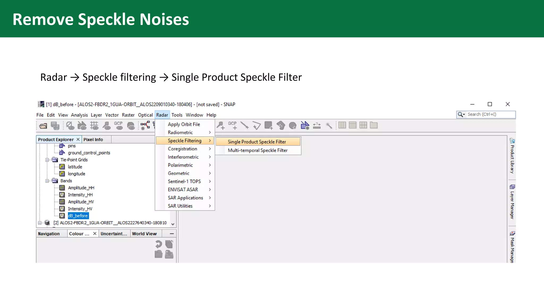
Task: Expand the Sentinel-1 TOPS submenu
Action: tap(185, 181)
